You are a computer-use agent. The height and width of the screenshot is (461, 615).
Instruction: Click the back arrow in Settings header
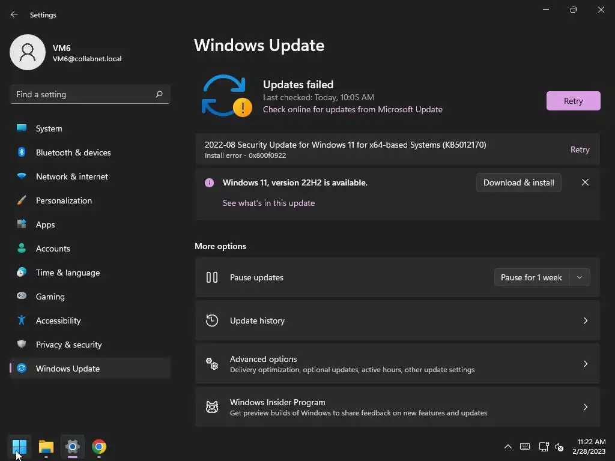(x=14, y=14)
